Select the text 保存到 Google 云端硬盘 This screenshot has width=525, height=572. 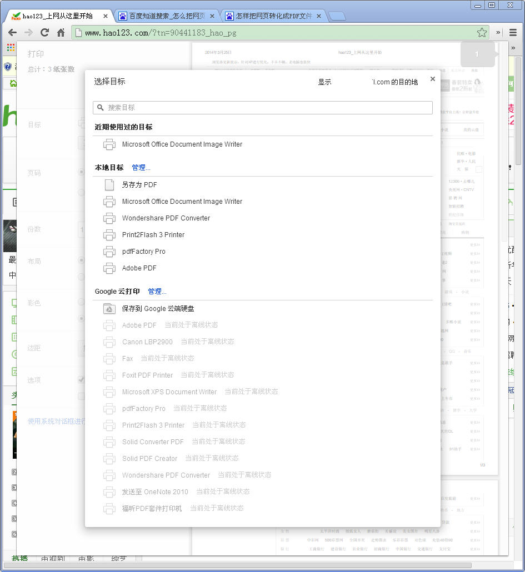[158, 309]
